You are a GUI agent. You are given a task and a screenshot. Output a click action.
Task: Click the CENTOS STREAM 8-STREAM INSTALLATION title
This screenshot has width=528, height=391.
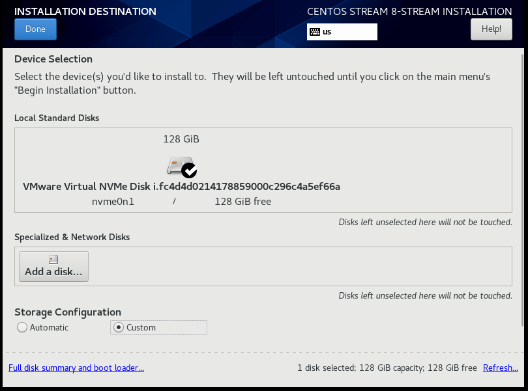tap(409, 12)
